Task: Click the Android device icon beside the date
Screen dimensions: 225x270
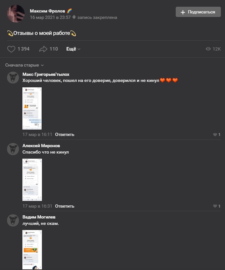Action: pos(74,17)
